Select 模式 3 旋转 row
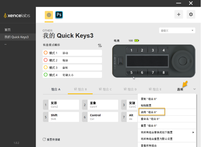This screenshot has height=147, width=201. point(72,67)
